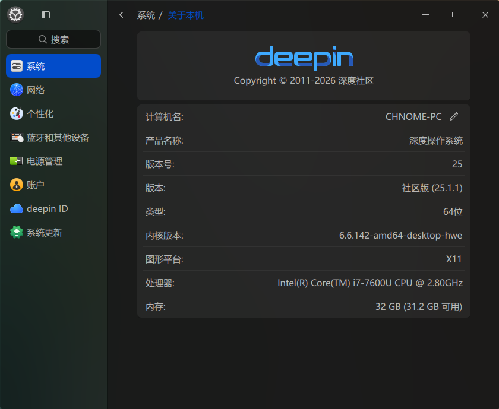The height and width of the screenshot is (409, 499).
Task: Go back with the left arrow
Action: pos(121,15)
